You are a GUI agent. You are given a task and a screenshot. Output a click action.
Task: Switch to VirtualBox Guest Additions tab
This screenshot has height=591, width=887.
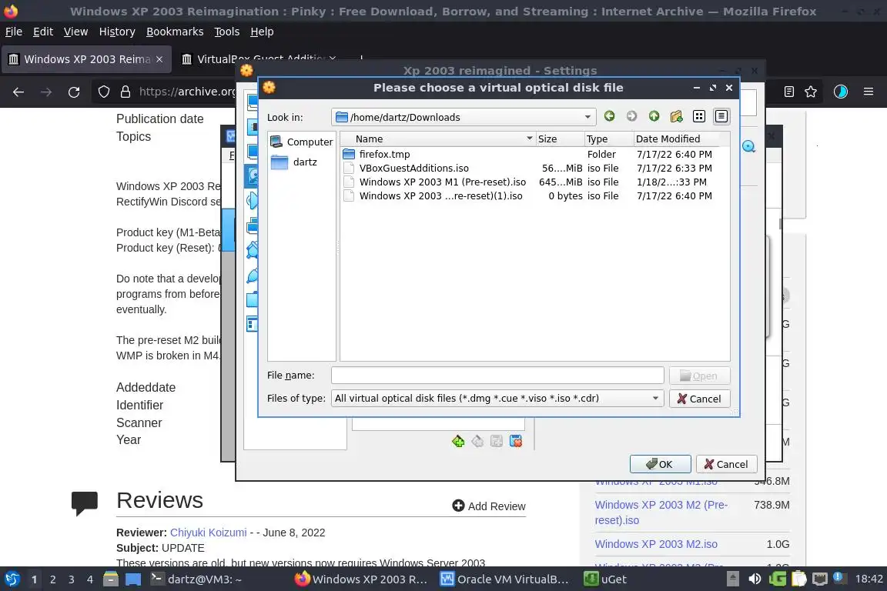(x=259, y=59)
